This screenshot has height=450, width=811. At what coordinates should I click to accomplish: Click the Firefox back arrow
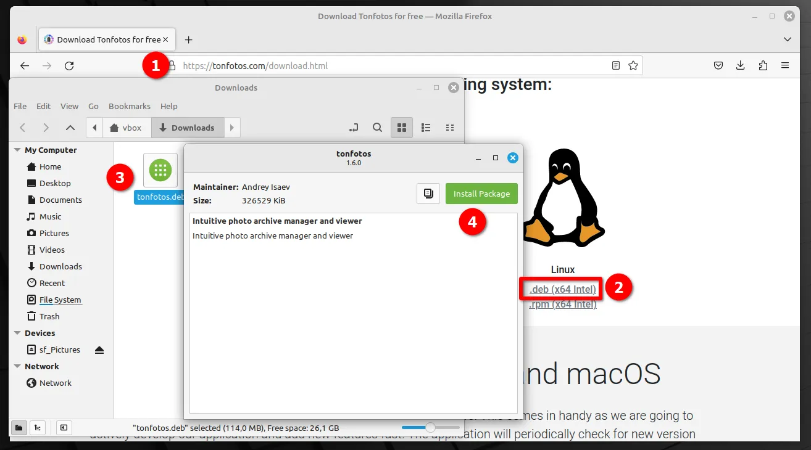[25, 65]
